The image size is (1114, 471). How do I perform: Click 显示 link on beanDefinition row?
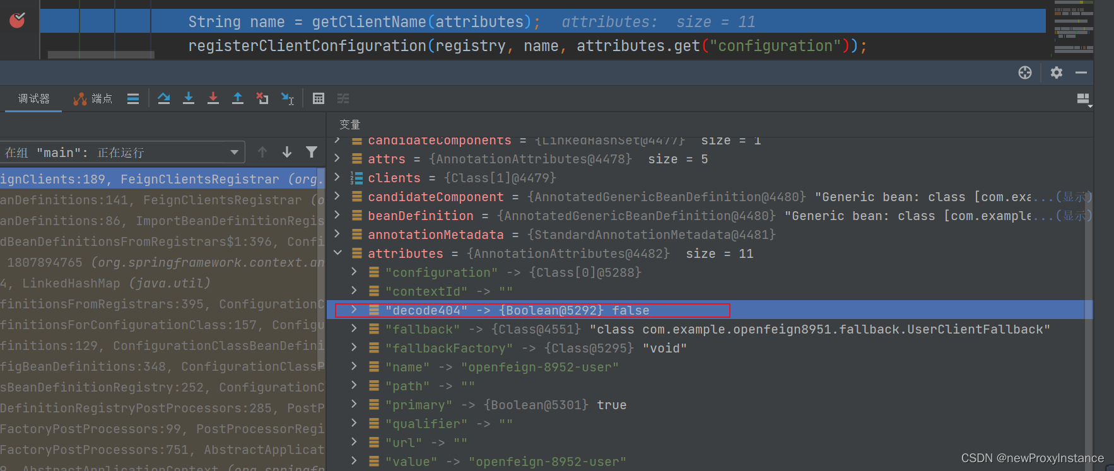[x=1074, y=216]
